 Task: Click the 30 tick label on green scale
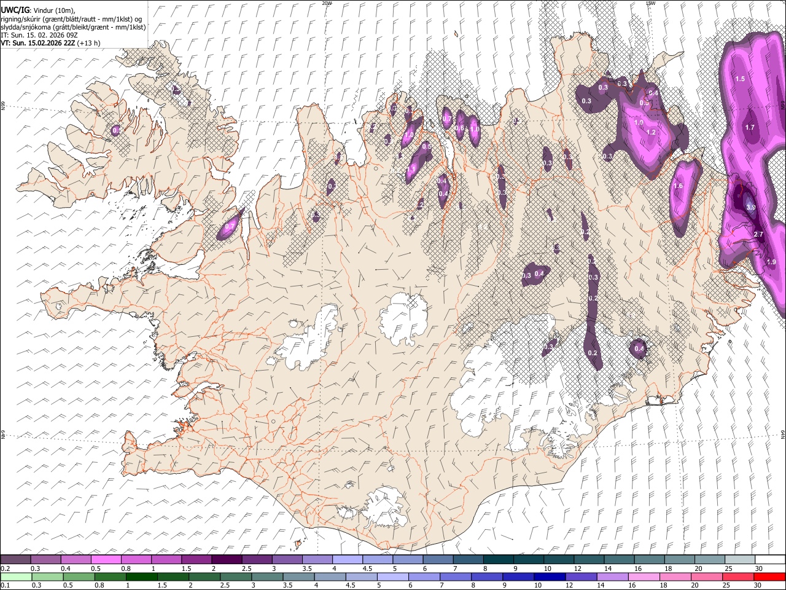758,585
